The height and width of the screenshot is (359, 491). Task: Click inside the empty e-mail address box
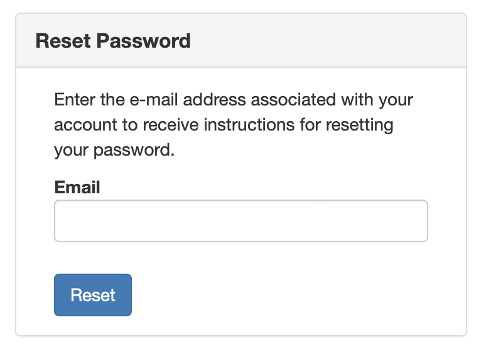pyautogui.click(x=240, y=221)
